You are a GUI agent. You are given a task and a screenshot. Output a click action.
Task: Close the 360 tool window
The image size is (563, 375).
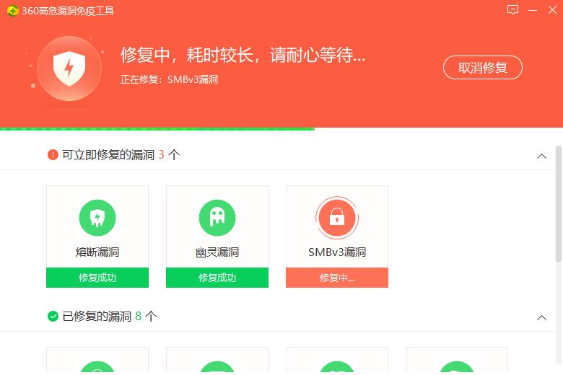click(553, 10)
